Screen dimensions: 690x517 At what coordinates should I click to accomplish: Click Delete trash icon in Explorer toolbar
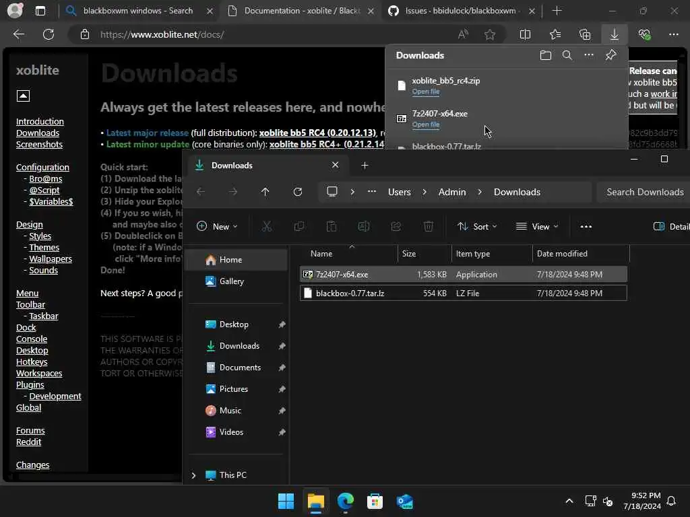pos(428,226)
